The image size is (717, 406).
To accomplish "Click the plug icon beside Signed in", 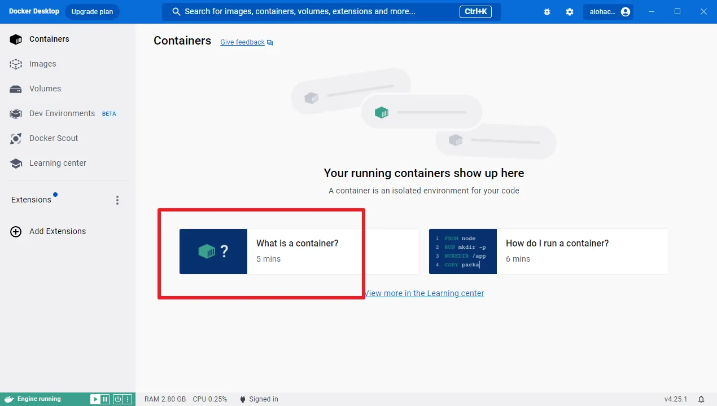I will 242,399.
